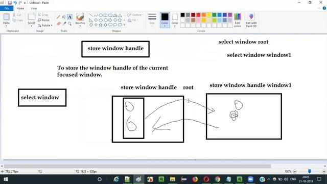Viewport: 327px width, 184px height.
Task: Open Zoom app from the taskbar
Action: pyautogui.click(x=251, y=179)
